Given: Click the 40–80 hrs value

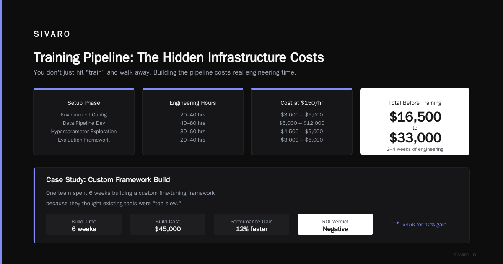Looking at the screenshot, I should pyautogui.click(x=193, y=123).
